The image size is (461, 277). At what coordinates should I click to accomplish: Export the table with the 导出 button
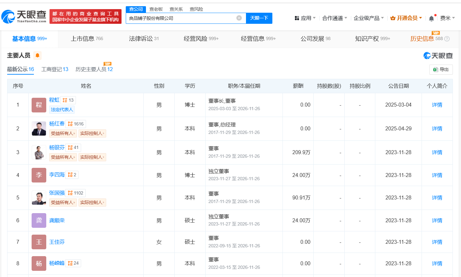pos(441,69)
